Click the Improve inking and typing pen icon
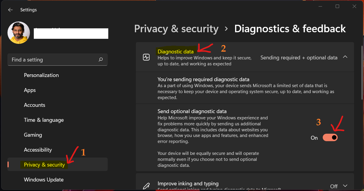Viewport: 364px width, 191px height. coord(146,186)
